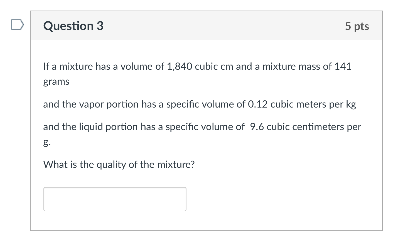Select the Question 3 heading
398x244 pixels.
click(x=73, y=26)
